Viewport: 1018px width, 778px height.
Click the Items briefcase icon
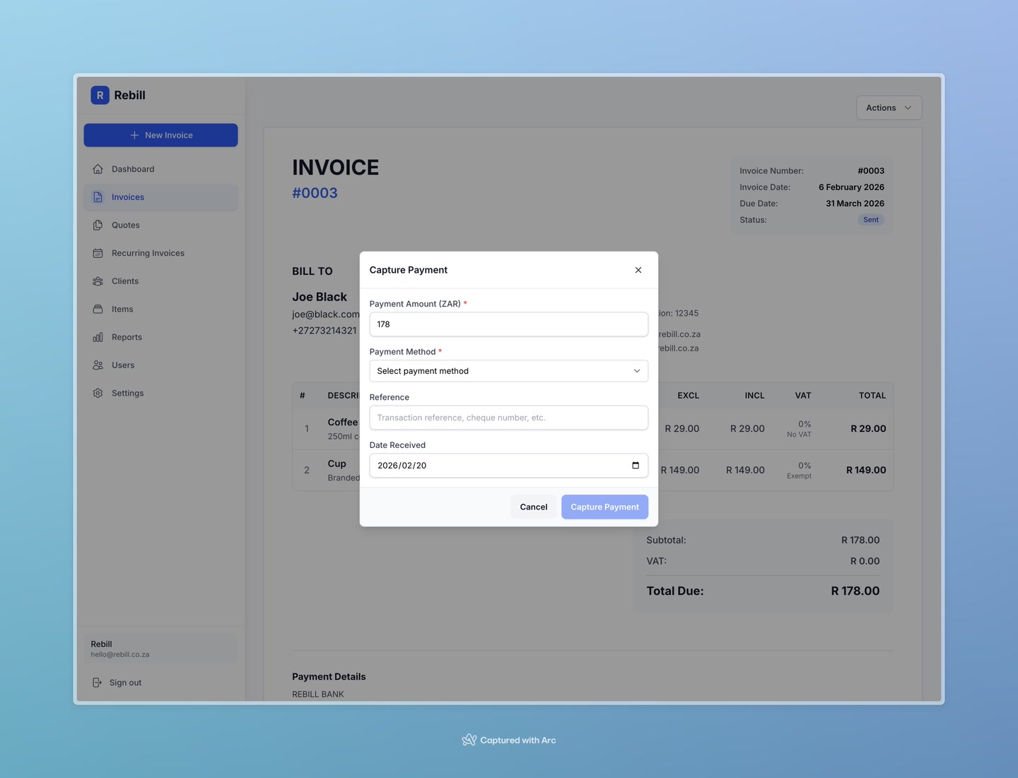pyautogui.click(x=98, y=309)
